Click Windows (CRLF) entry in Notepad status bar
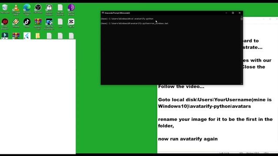The width and height of the screenshot is (278, 156). [252, 153]
